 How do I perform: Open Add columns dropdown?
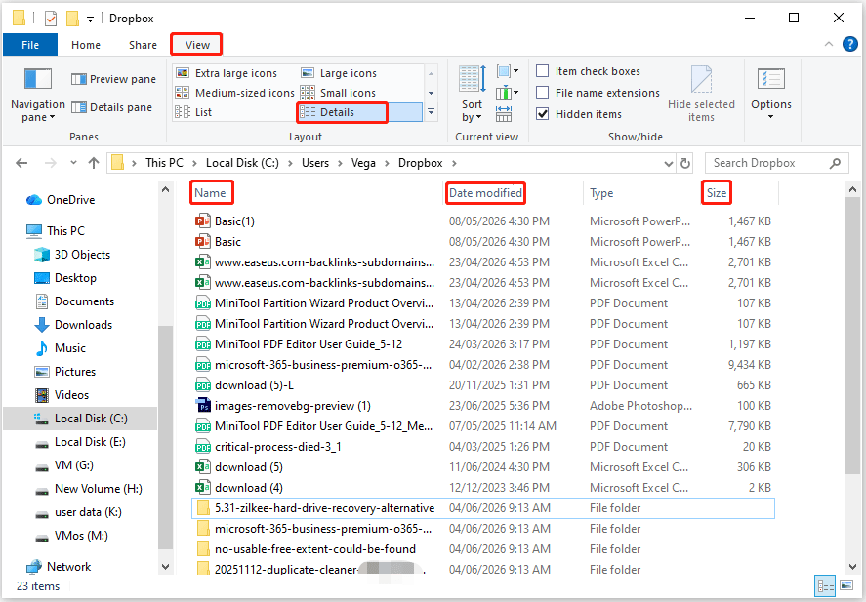(x=507, y=92)
